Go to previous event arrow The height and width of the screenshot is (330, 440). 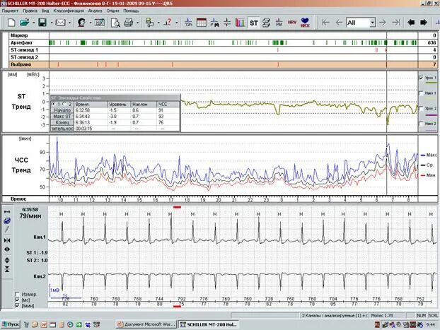point(339,23)
